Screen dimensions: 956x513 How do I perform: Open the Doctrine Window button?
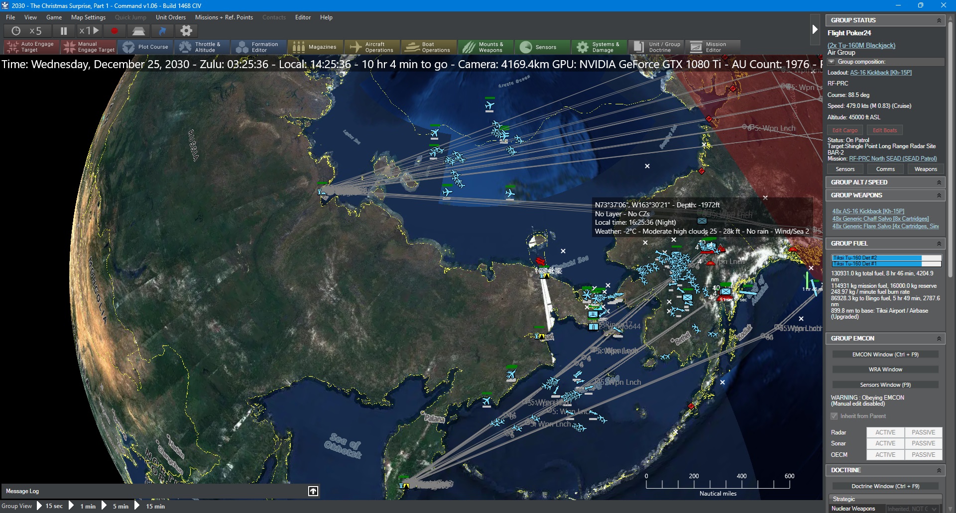pyautogui.click(x=885, y=486)
